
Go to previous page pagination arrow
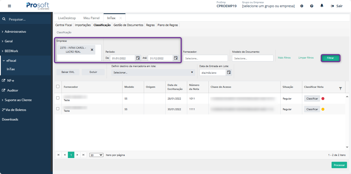65,155
